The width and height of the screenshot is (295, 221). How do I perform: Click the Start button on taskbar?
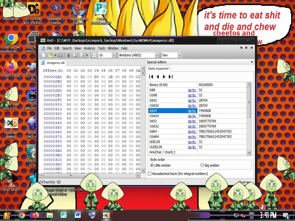click(7, 215)
